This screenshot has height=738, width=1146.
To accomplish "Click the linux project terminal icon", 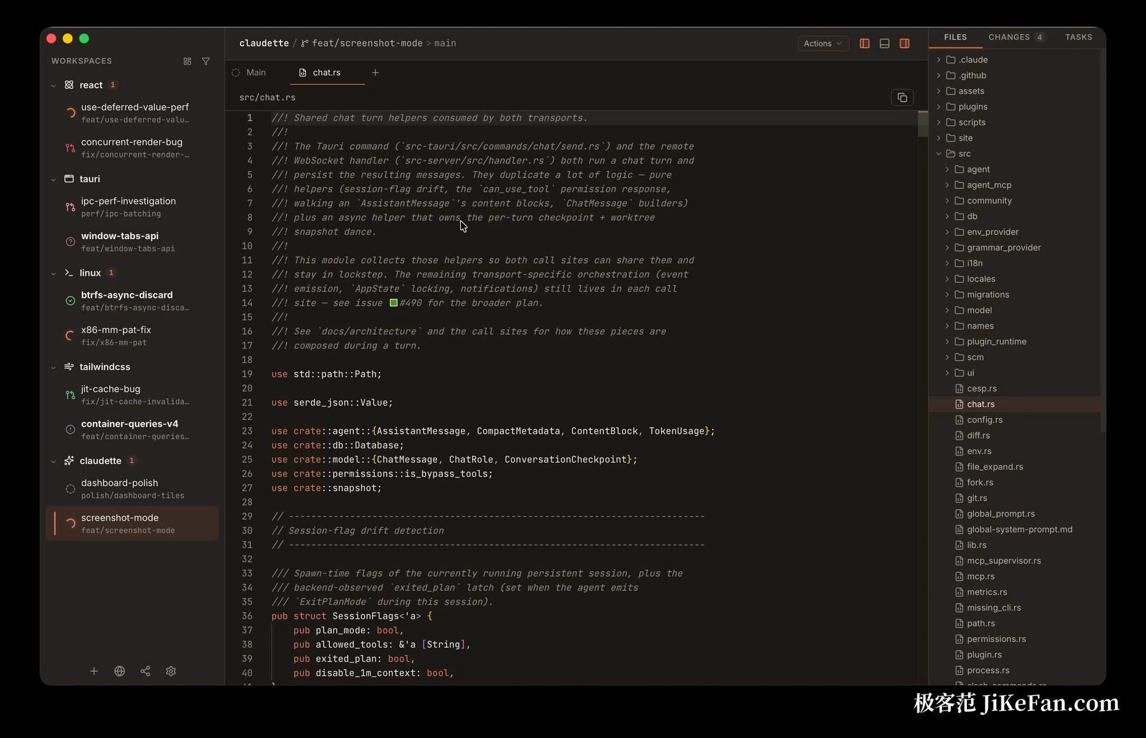I will 69,273.
